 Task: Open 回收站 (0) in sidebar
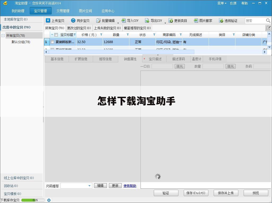[x=22, y=186]
